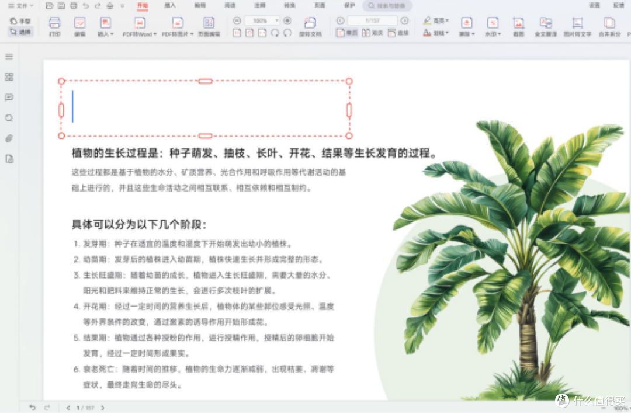This screenshot has height=414, width=631.
Task: Click the zoom in plus icon
Action: 287,20
